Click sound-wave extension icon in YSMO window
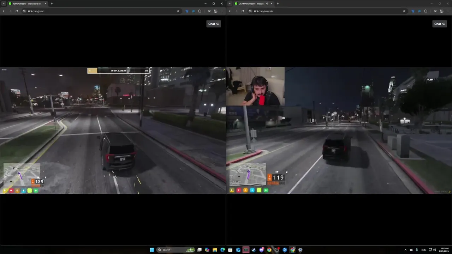452x254 pixels. click(x=193, y=11)
